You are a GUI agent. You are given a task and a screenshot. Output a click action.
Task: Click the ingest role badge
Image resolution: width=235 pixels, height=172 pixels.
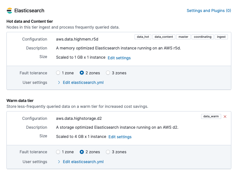[221, 37]
